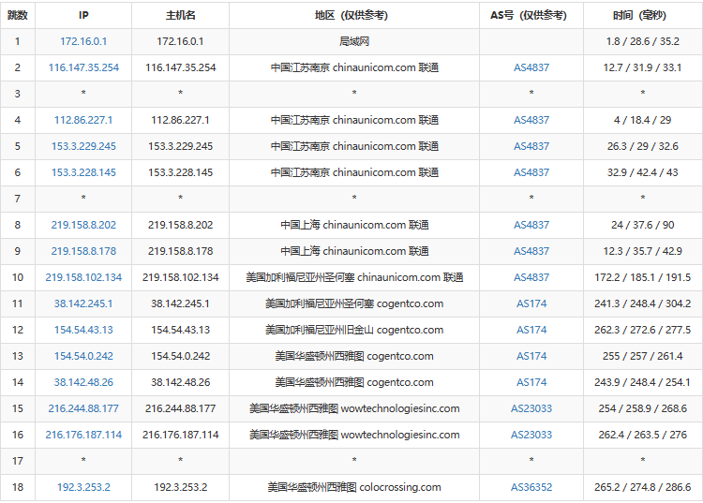
Task: Click the blue 38.142.245.1 IP link
Action: (x=83, y=303)
